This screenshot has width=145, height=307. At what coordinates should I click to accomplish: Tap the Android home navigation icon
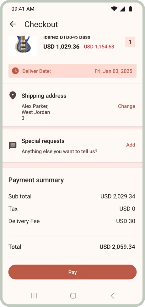pos(73,296)
